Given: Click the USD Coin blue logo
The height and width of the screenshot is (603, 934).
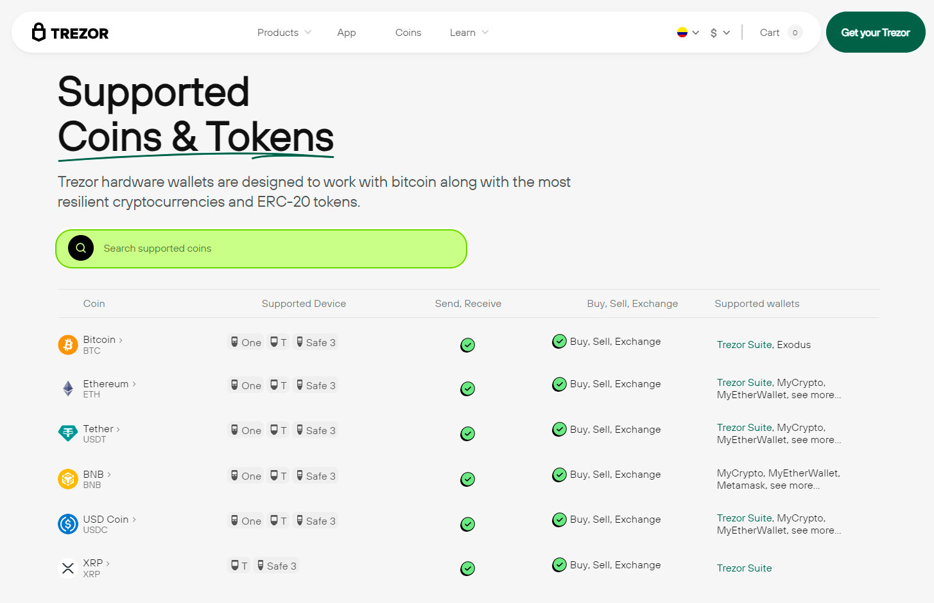Looking at the screenshot, I should [67, 524].
